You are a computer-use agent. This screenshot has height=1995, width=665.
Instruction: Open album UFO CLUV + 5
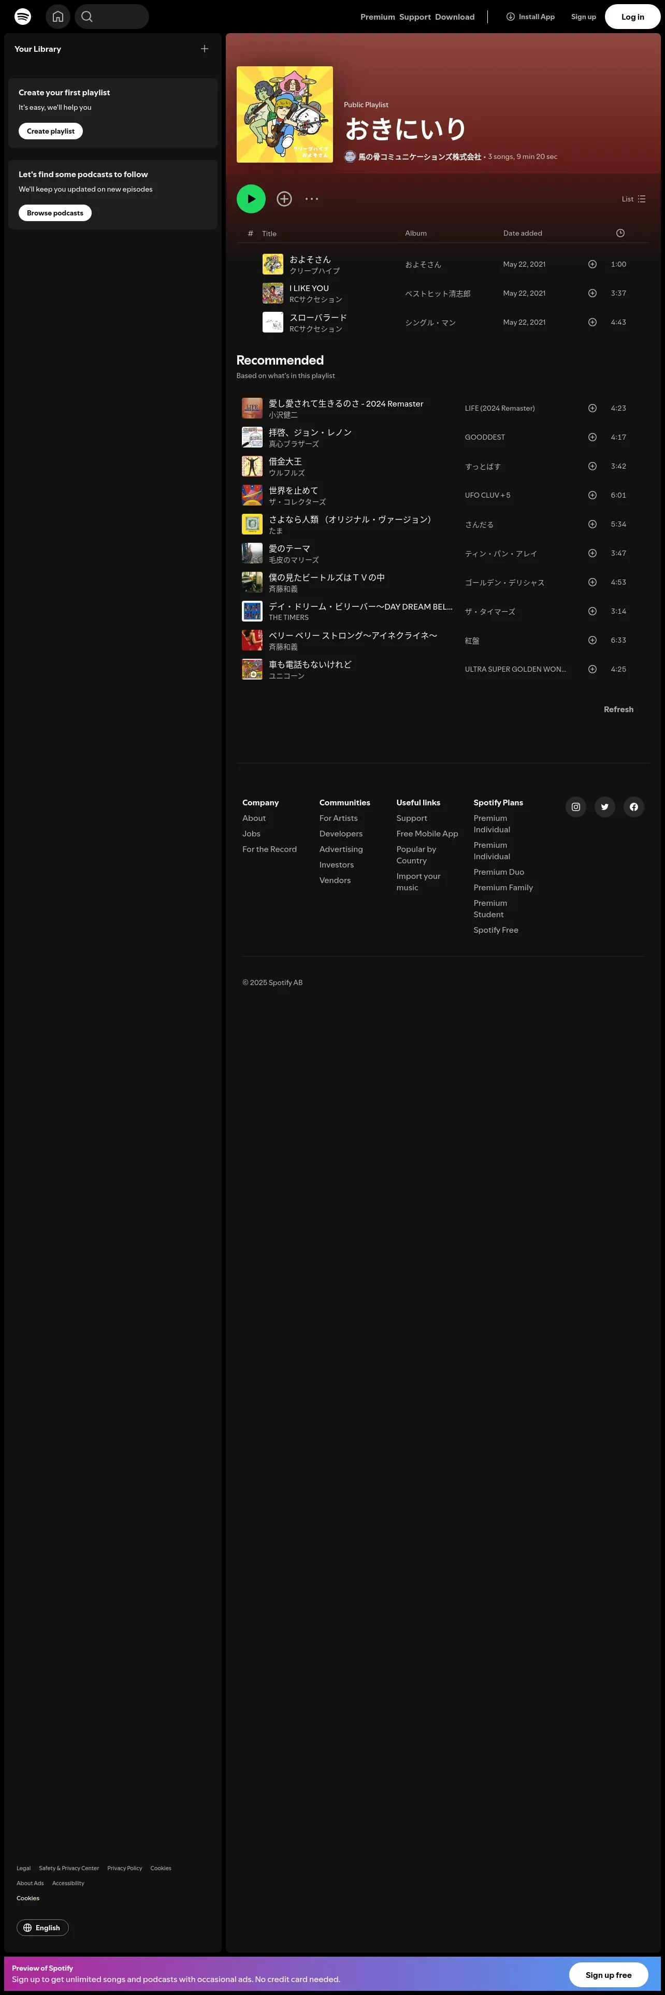tap(488, 496)
